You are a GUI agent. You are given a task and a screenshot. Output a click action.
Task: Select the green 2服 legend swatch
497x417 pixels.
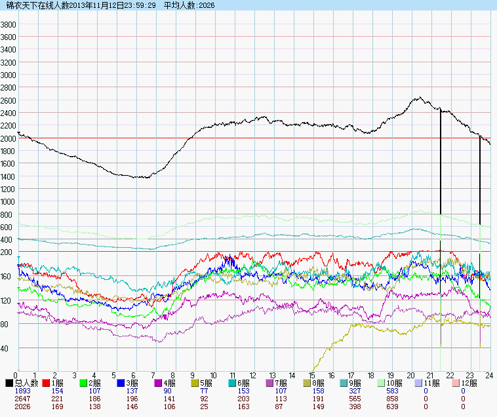(x=84, y=383)
